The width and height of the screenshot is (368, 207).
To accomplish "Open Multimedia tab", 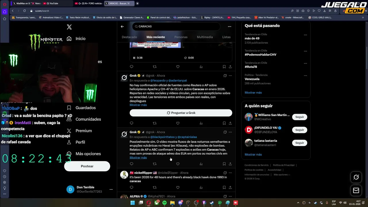I will tap(205, 37).
